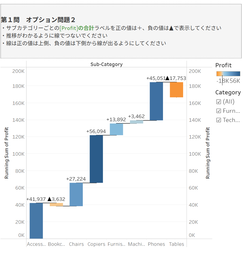Select the small orange Bookcases bar
The height and width of the screenshot is (255, 245).
pos(56,205)
